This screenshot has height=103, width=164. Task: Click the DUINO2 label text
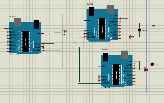90,4
